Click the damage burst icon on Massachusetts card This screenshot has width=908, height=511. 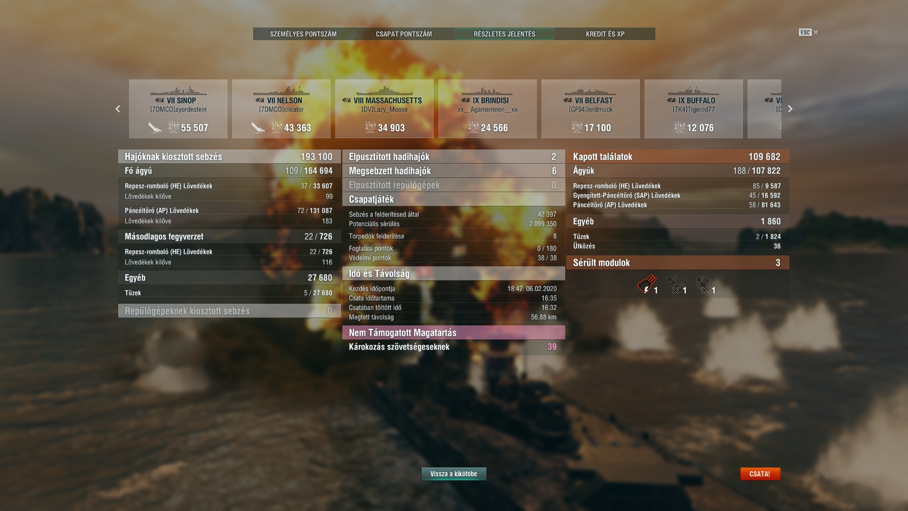pos(370,127)
